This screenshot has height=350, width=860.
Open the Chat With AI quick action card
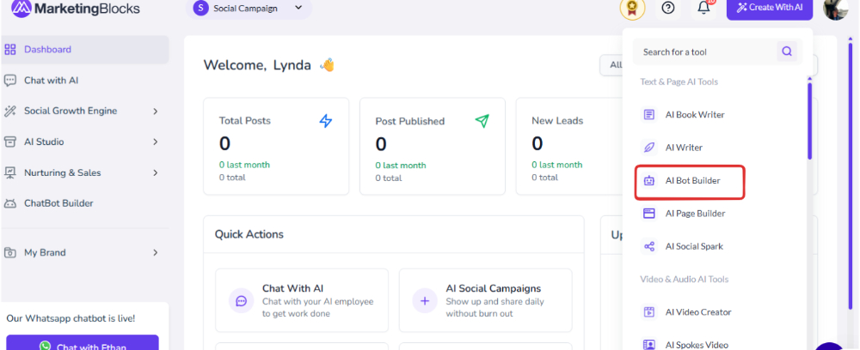(302, 300)
